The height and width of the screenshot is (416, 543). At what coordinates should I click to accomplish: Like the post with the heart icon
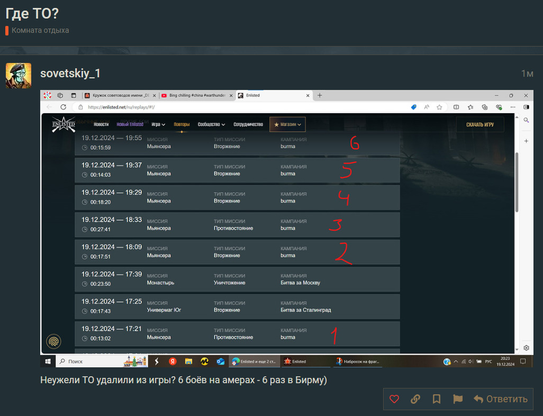[x=394, y=399]
